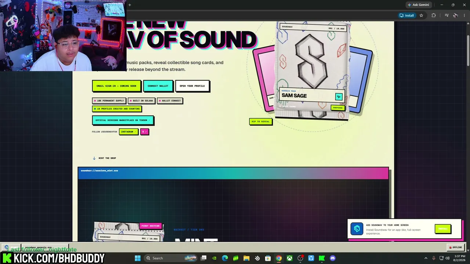The width and height of the screenshot is (470, 264).
Task: Open the Xbox app on the taskbar
Action: tap(290, 258)
